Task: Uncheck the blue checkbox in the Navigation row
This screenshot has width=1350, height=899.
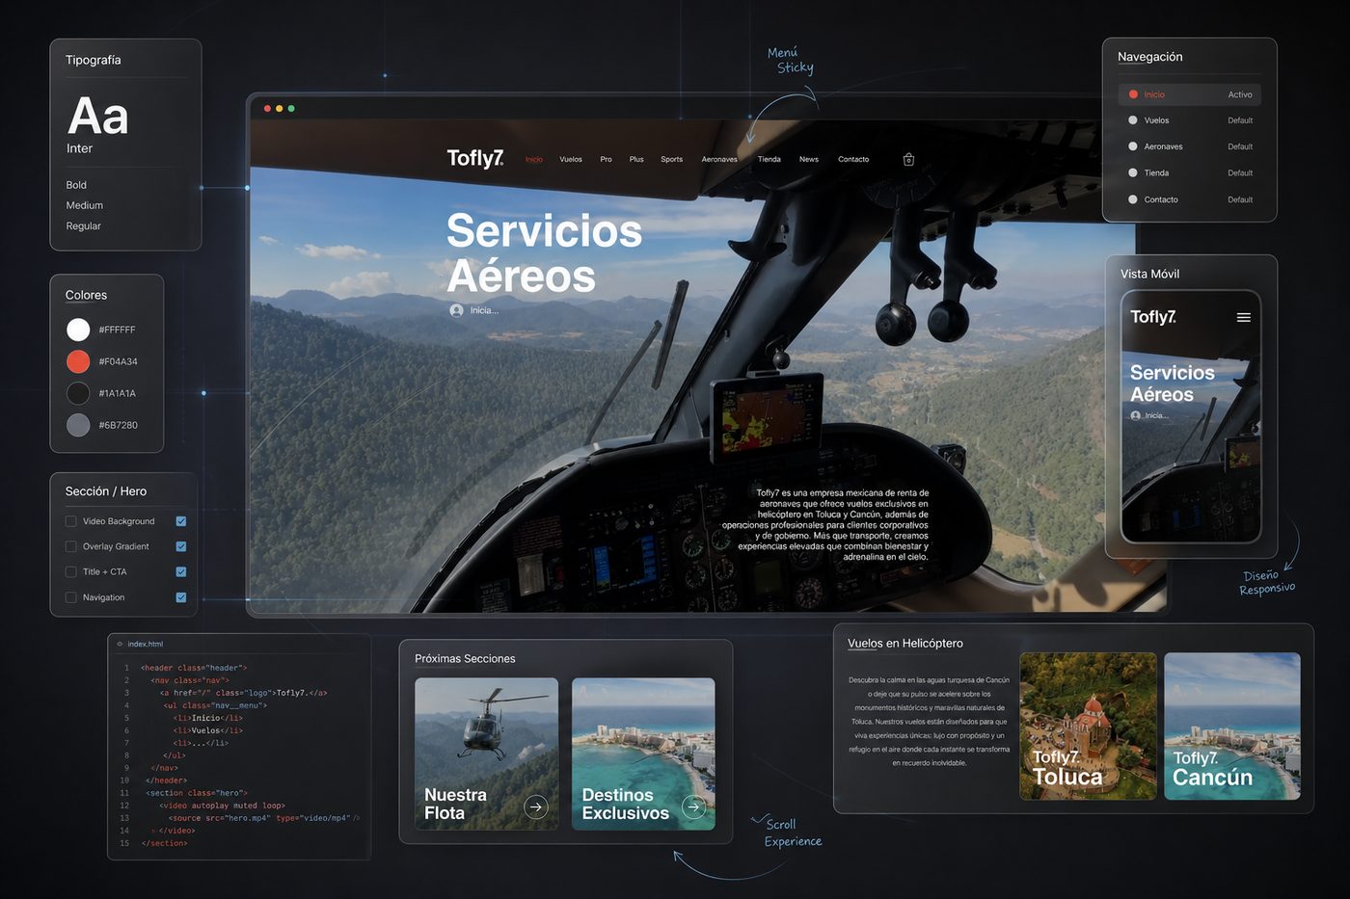Action: [180, 597]
